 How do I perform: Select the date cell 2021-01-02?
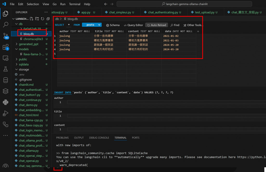coord(179,36)
